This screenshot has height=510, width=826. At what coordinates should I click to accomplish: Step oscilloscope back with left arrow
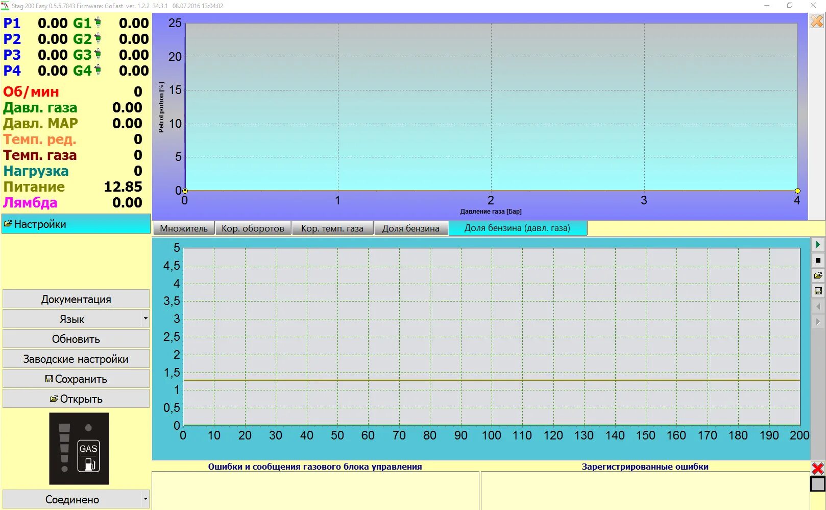coord(818,306)
